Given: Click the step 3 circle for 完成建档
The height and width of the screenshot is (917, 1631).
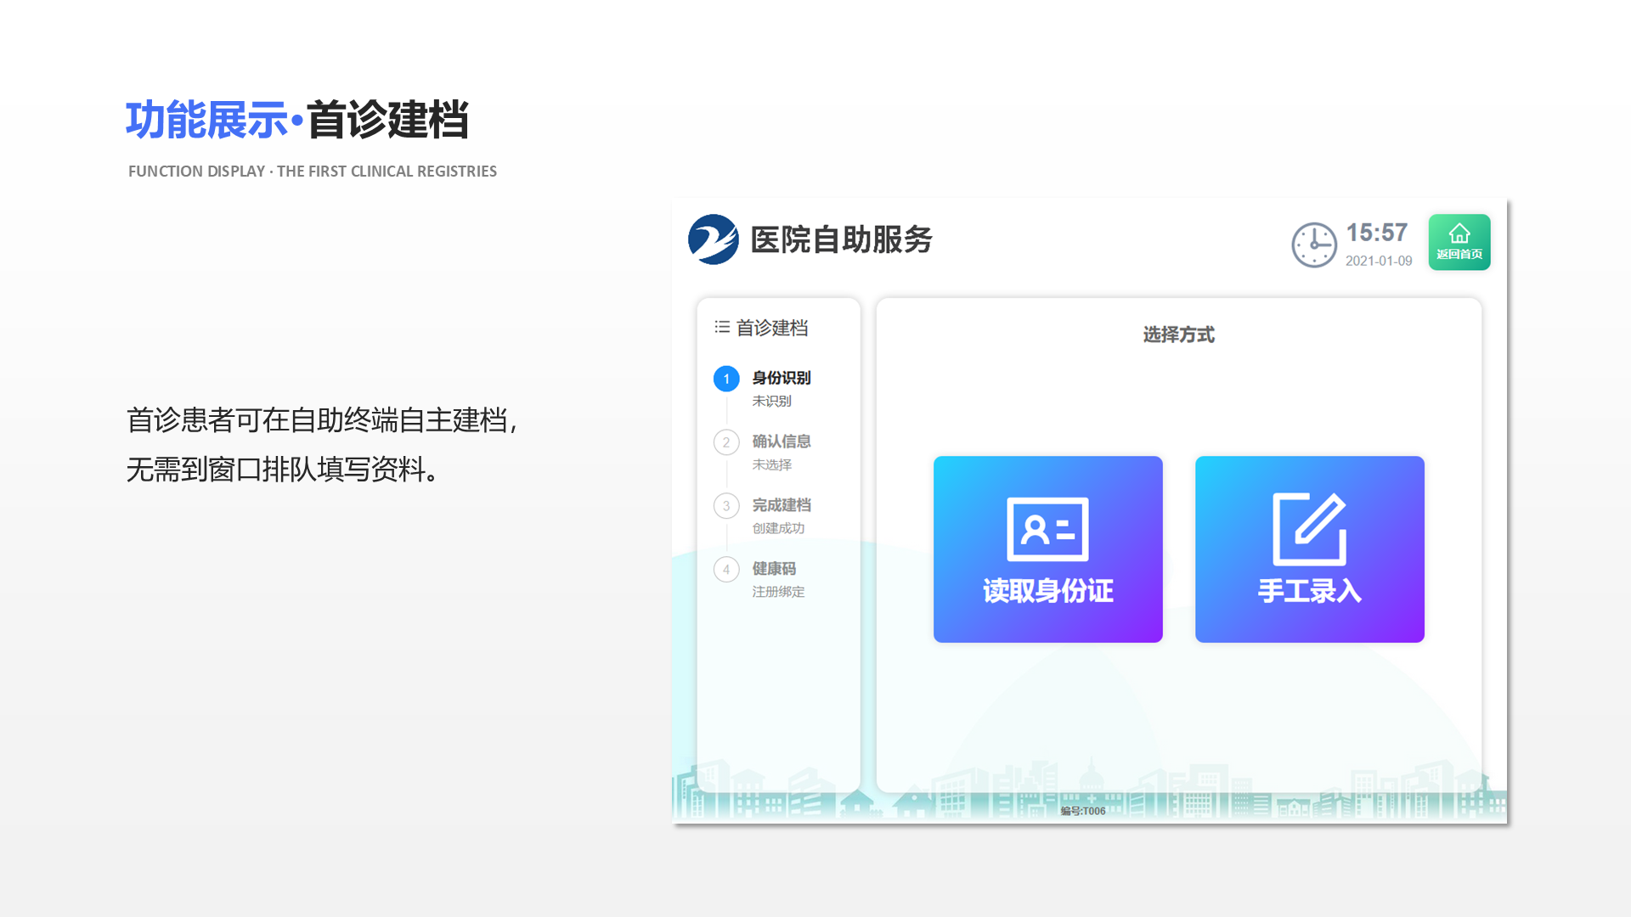Looking at the screenshot, I should 726,506.
